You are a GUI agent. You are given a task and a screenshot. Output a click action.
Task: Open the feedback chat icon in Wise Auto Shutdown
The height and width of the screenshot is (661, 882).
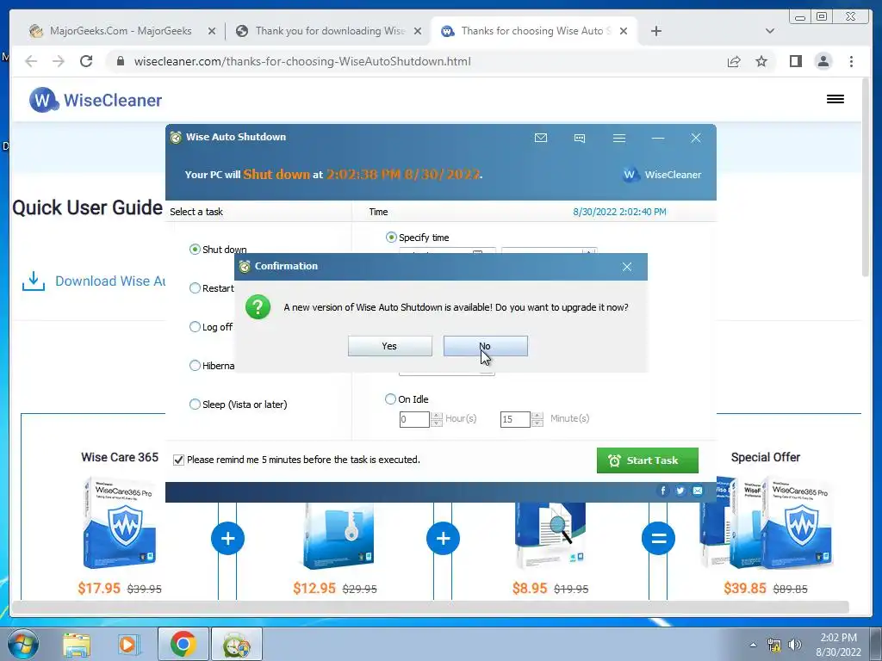point(580,138)
